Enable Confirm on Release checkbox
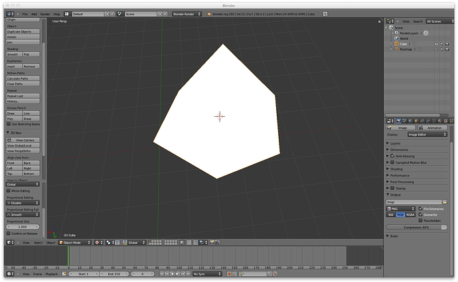Image resolution: width=458 pixels, height=282 pixels. [x=9, y=234]
